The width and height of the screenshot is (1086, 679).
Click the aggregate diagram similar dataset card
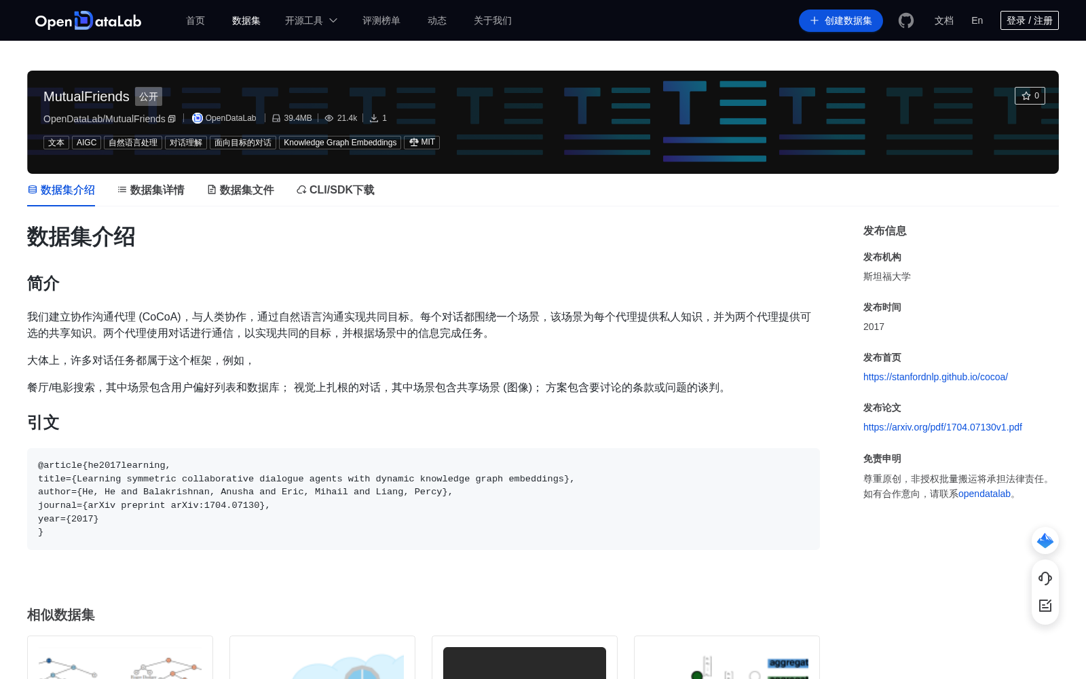coord(727,657)
